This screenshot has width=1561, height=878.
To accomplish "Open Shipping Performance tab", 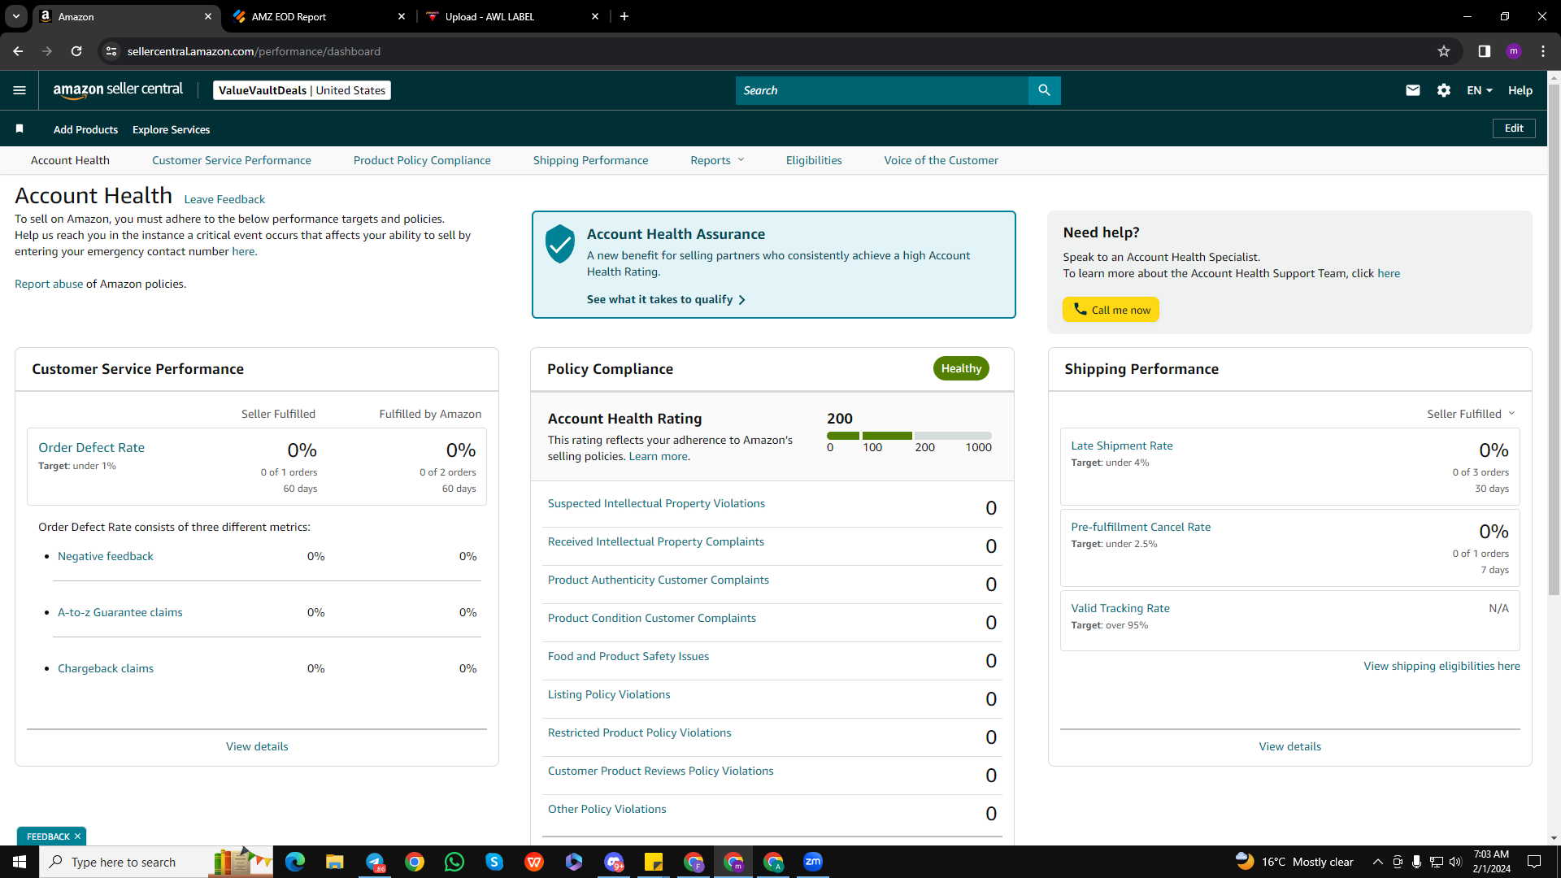I will point(591,160).
